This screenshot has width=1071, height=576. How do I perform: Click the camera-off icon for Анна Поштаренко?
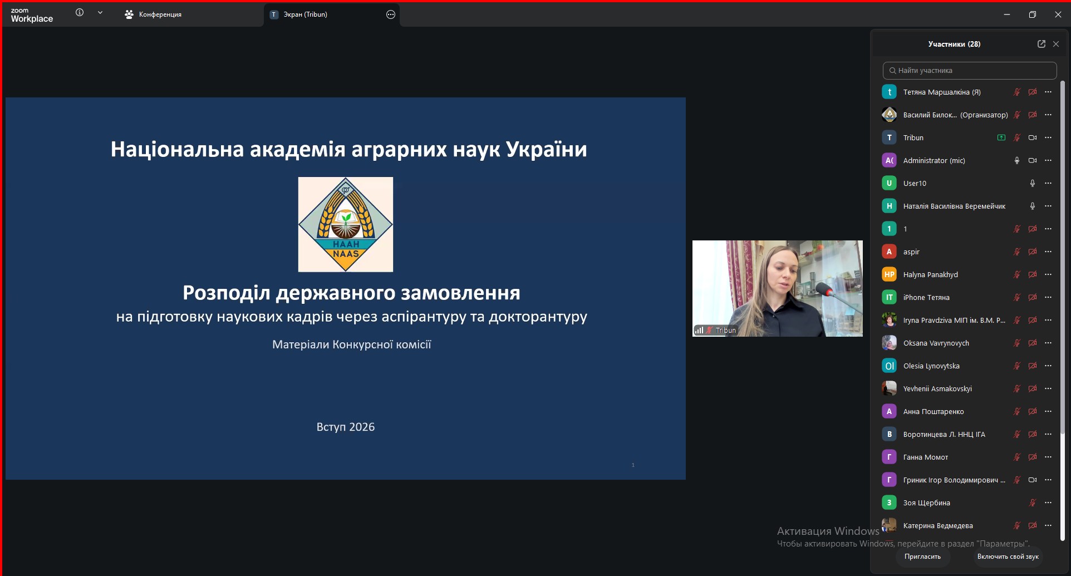click(1033, 411)
